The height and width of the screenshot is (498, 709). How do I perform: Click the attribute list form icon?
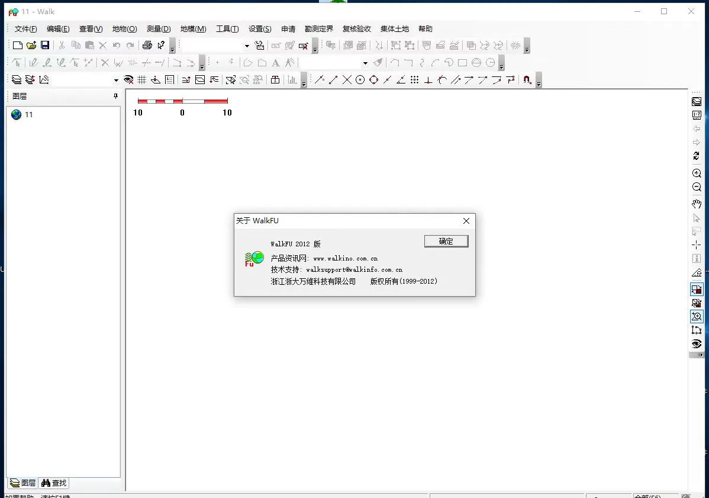[170, 80]
